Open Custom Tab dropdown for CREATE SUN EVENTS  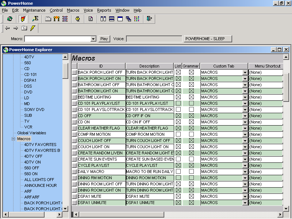coord(245,159)
